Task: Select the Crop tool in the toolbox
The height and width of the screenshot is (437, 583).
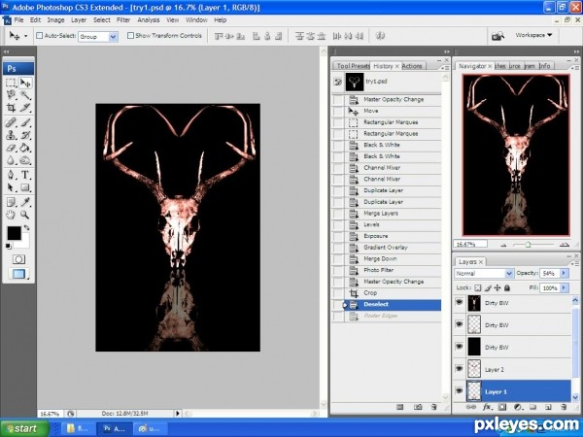Action: point(11,108)
